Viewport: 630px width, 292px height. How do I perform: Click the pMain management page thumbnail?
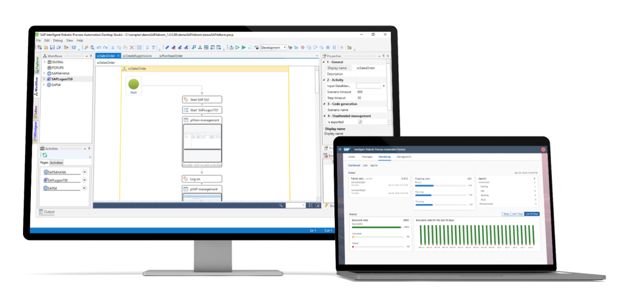[203, 143]
